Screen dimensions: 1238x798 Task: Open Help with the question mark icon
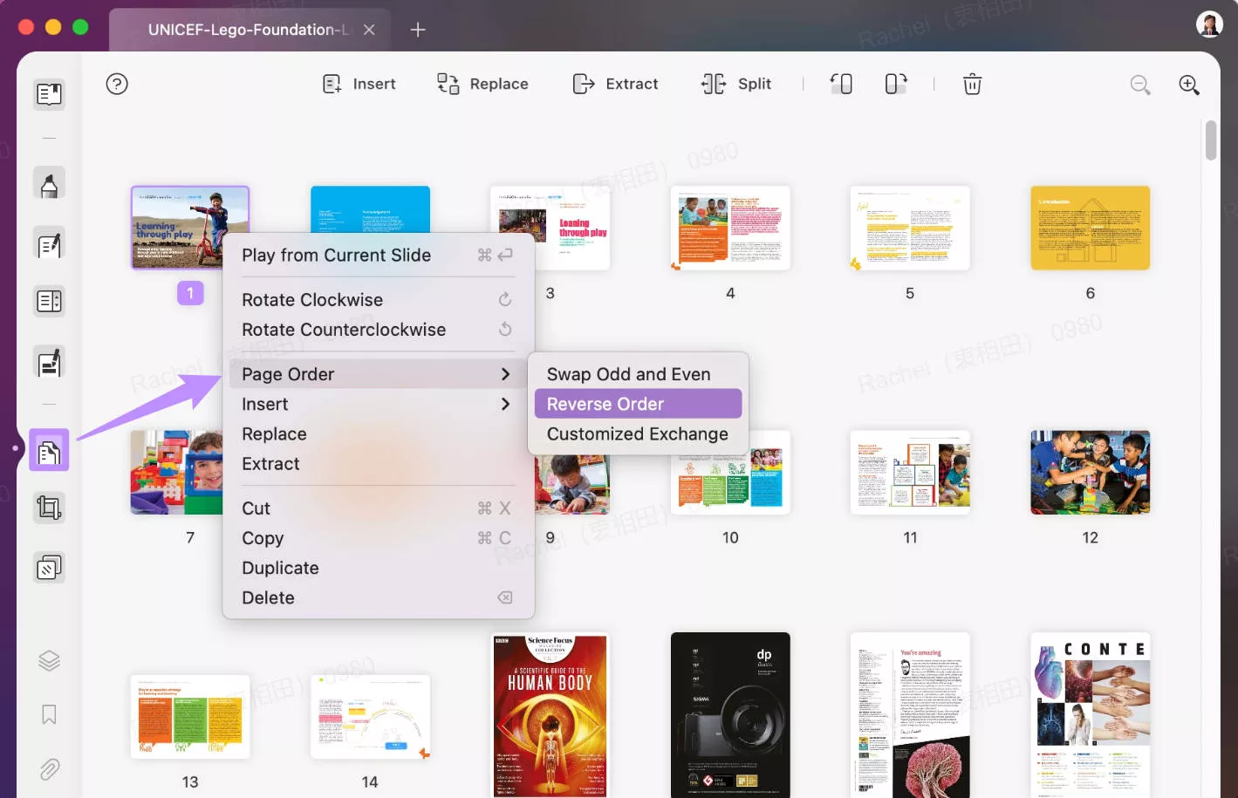point(117,84)
